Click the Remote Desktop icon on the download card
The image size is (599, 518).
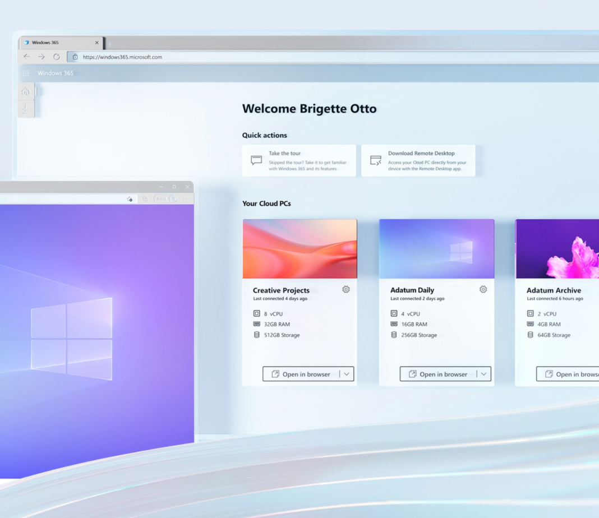click(376, 160)
